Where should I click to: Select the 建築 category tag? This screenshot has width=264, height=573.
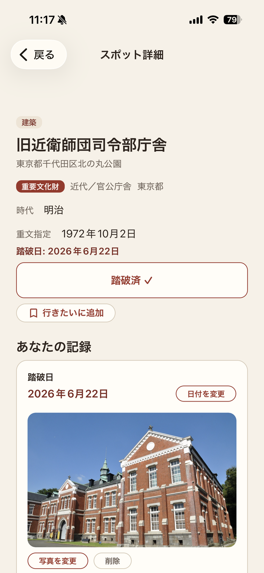tap(29, 123)
